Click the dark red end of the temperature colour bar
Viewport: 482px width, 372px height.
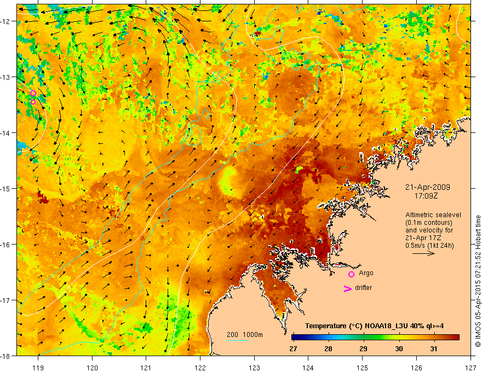coord(456,338)
